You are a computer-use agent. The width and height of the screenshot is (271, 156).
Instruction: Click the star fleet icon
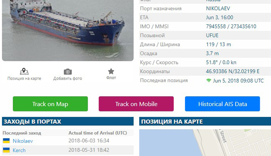(111, 71)
